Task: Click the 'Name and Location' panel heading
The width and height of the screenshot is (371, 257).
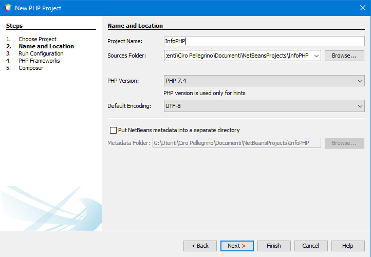Action: point(135,26)
